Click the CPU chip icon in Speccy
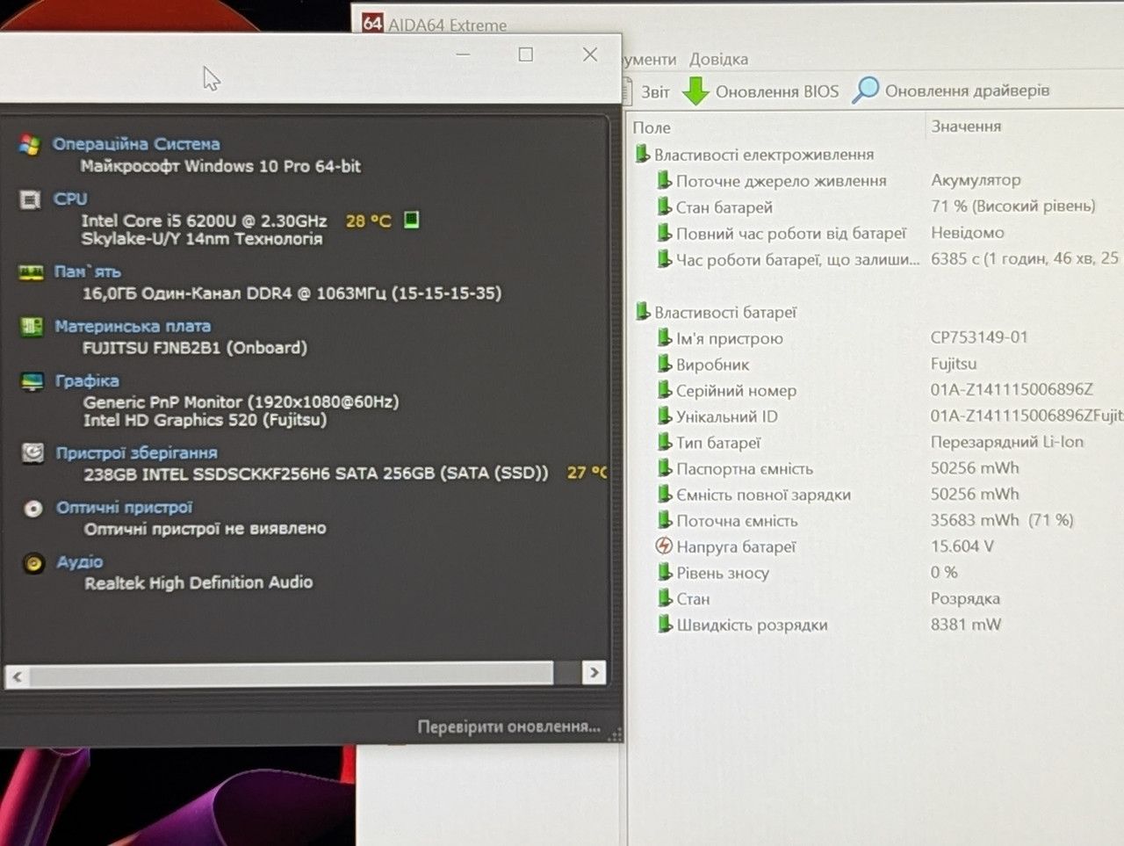The image size is (1124, 846). (30, 199)
